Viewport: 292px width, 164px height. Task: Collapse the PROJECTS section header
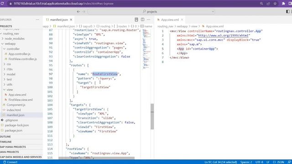(x=6, y=26)
